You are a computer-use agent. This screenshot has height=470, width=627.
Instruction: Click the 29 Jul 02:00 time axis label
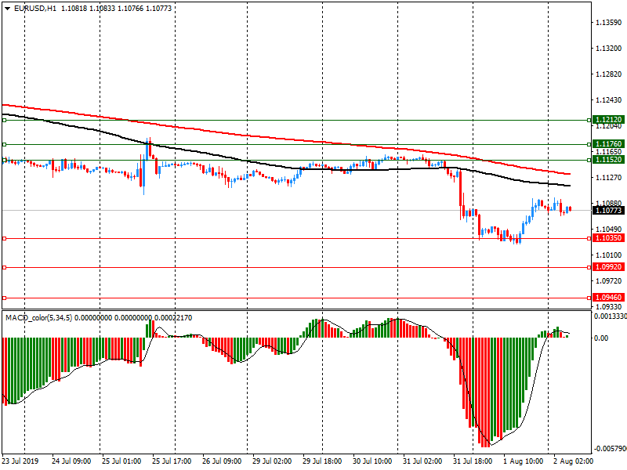pos(272,461)
